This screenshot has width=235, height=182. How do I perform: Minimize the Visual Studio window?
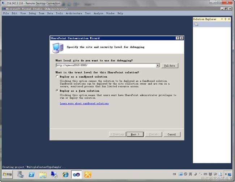(x=223, y=9)
